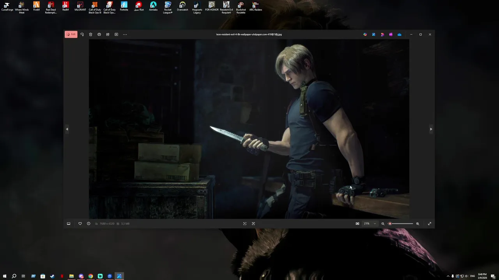
Task: Open Chrome from the taskbar
Action: pos(90,276)
